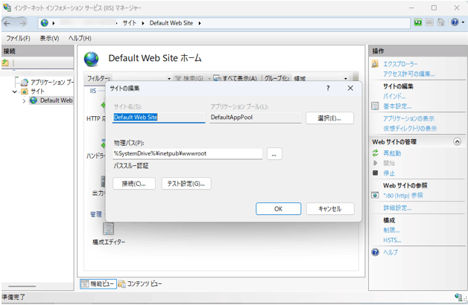
Task: Click アプリケーションの表示 link
Action: pyautogui.click(x=408, y=118)
